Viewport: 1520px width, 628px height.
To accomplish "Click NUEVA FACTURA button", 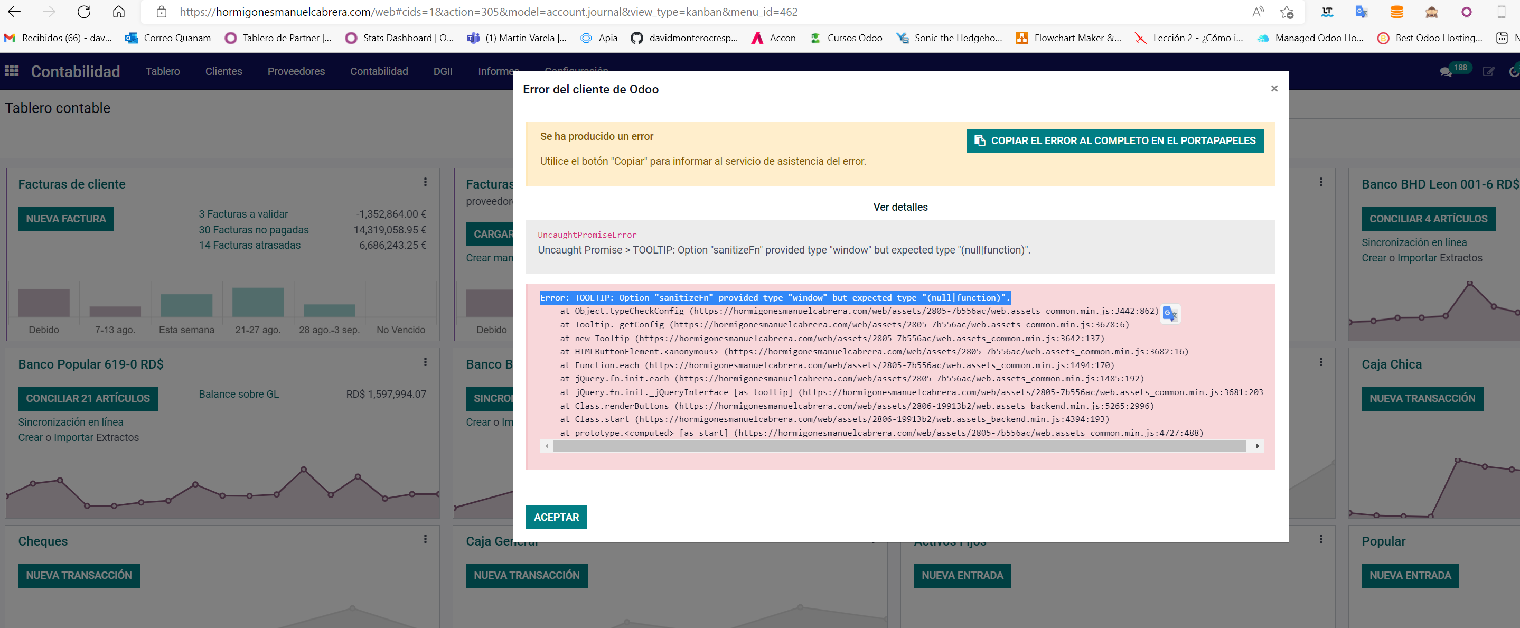I will click(66, 219).
